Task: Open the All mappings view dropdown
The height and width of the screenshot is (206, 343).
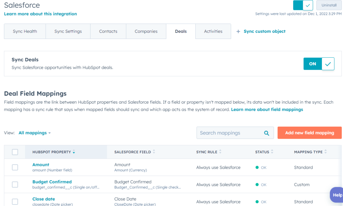Action: (35, 133)
